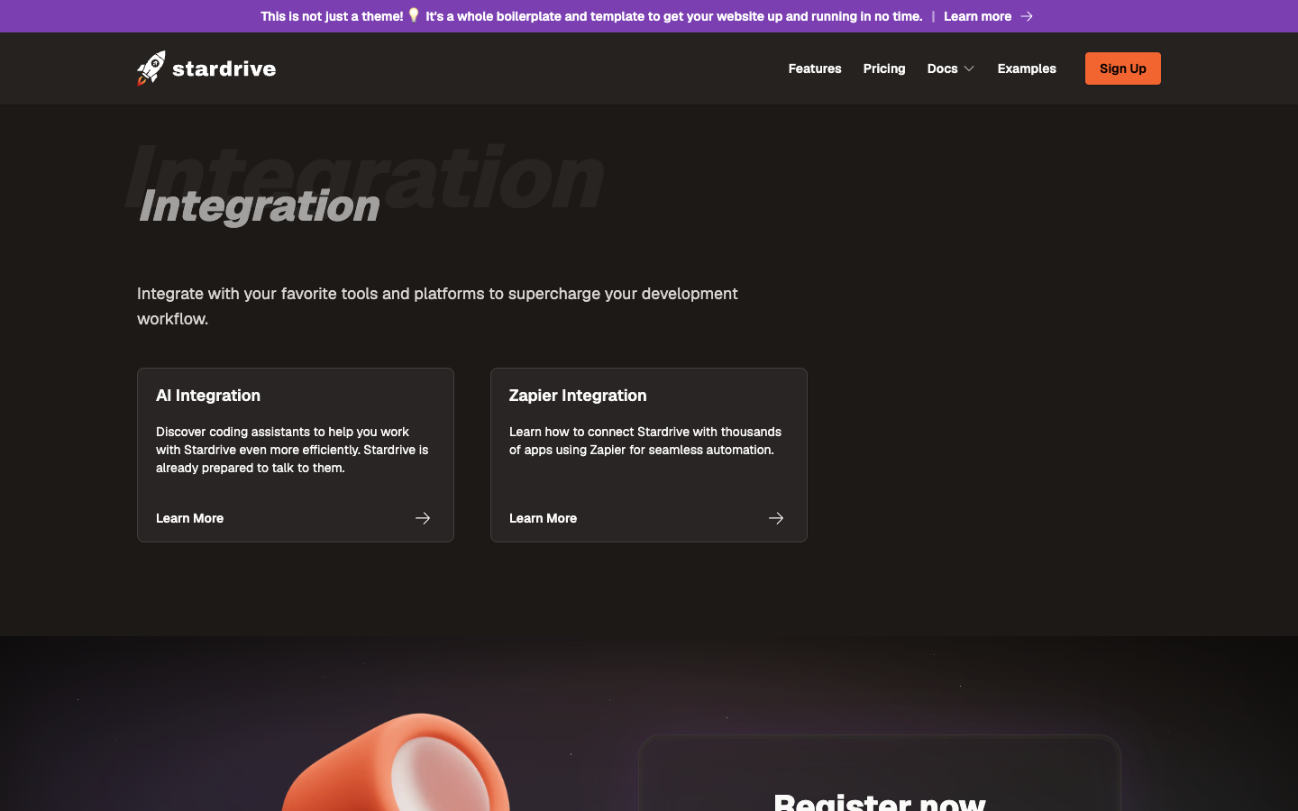Click 'Discover coding assistants' description text
Image resolution: width=1298 pixels, height=811 pixels.
pos(292,450)
